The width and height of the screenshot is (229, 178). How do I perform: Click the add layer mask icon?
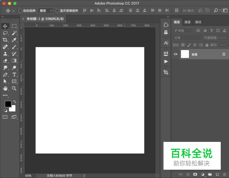[x=195, y=174]
